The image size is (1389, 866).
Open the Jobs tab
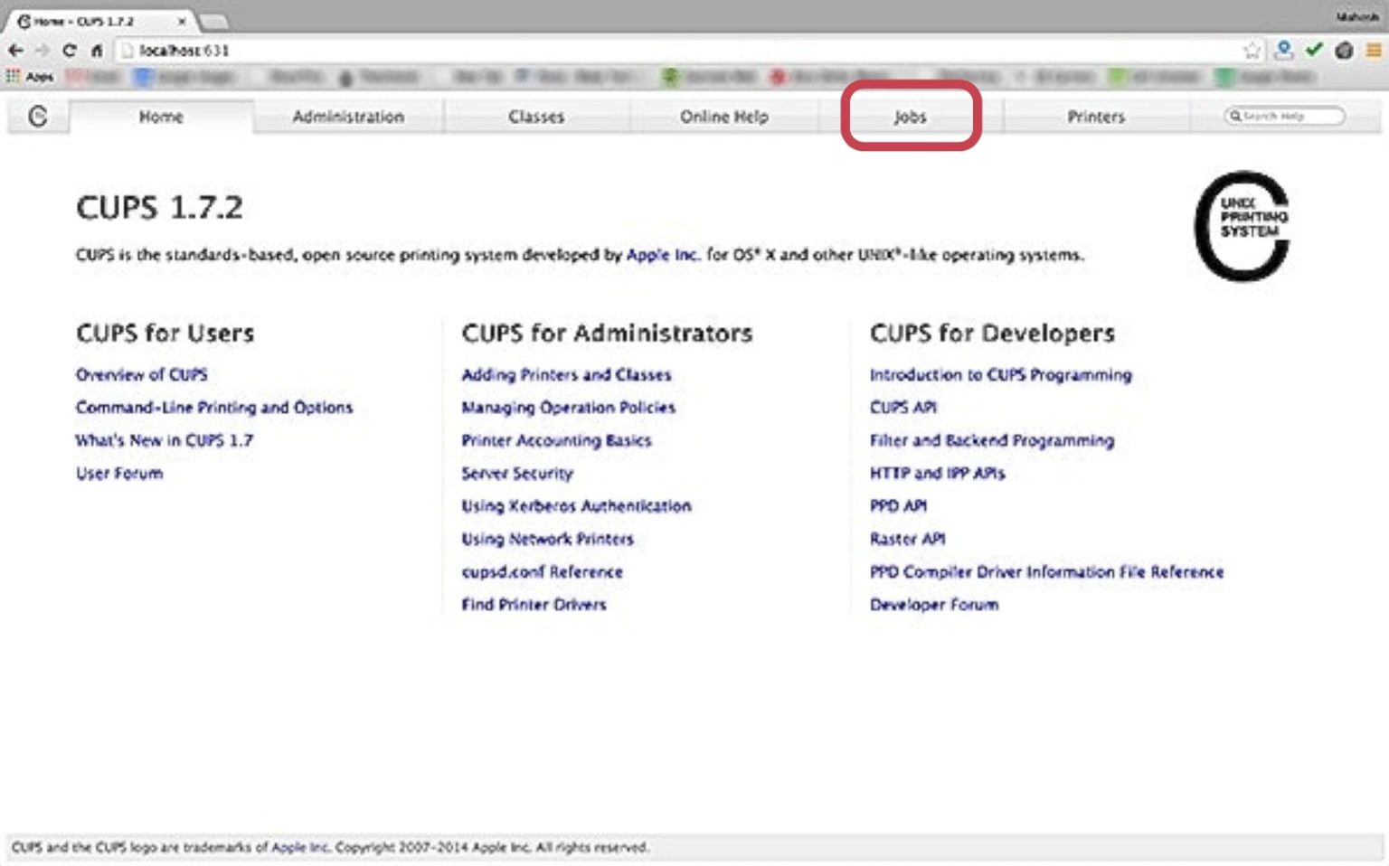click(x=911, y=117)
